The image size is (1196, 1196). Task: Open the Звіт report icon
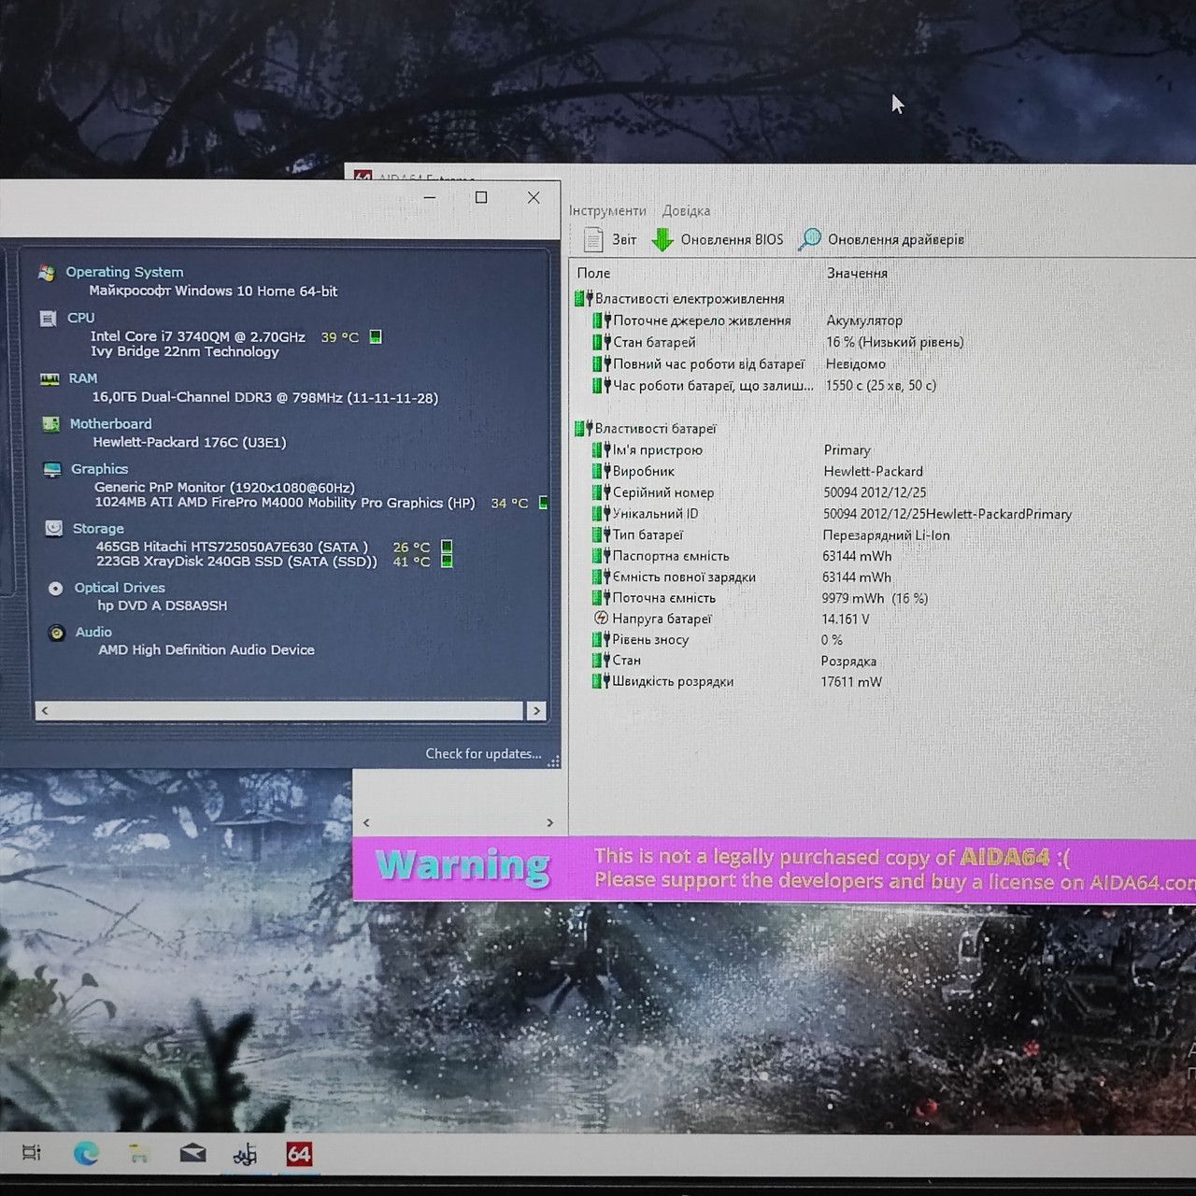[592, 240]
